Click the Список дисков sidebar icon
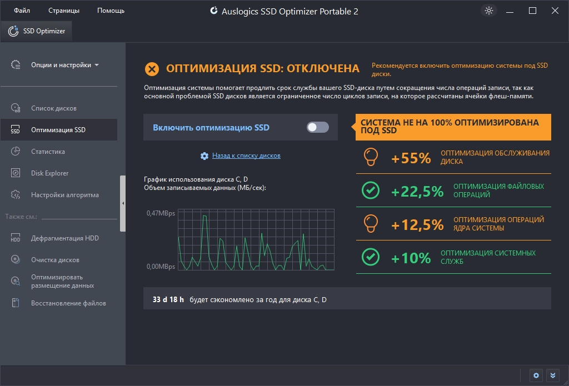The image size is (569, 386). 16,108
